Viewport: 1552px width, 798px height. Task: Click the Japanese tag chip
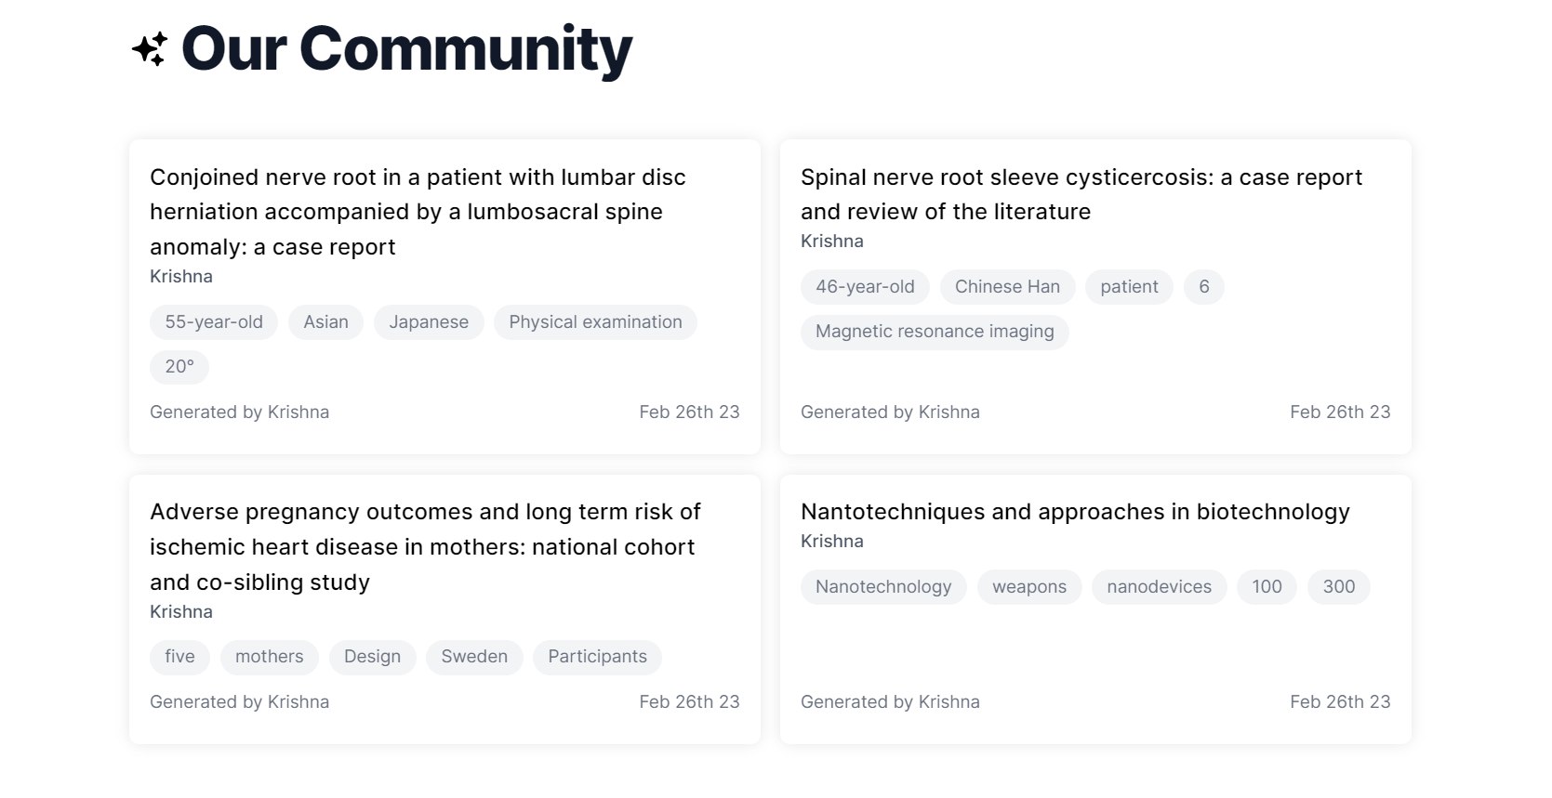(x=429, y=322)
